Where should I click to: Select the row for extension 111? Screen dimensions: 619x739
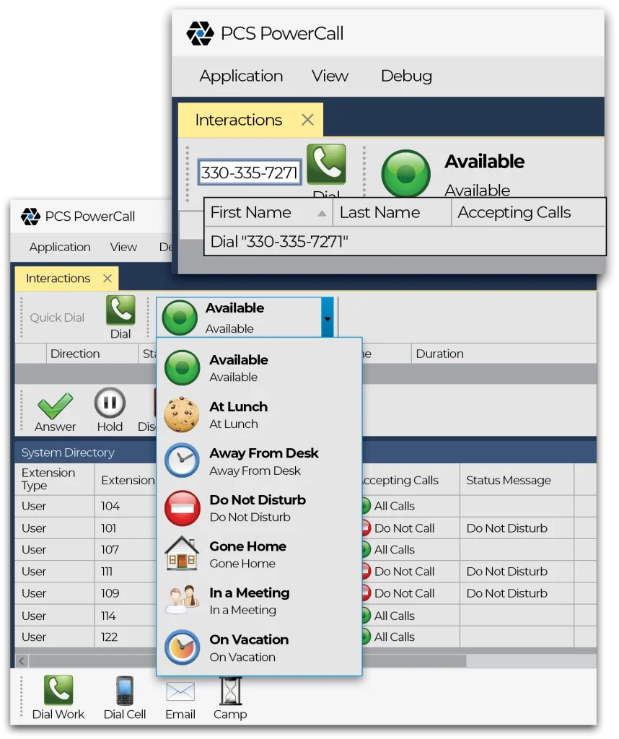click(x=306, y=572)
